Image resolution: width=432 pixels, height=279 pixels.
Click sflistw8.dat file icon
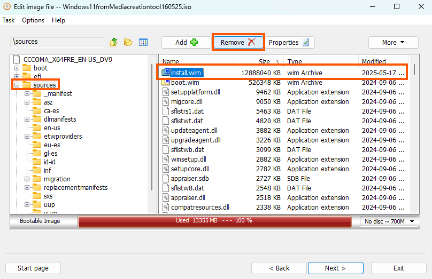(x=166, y=188)
